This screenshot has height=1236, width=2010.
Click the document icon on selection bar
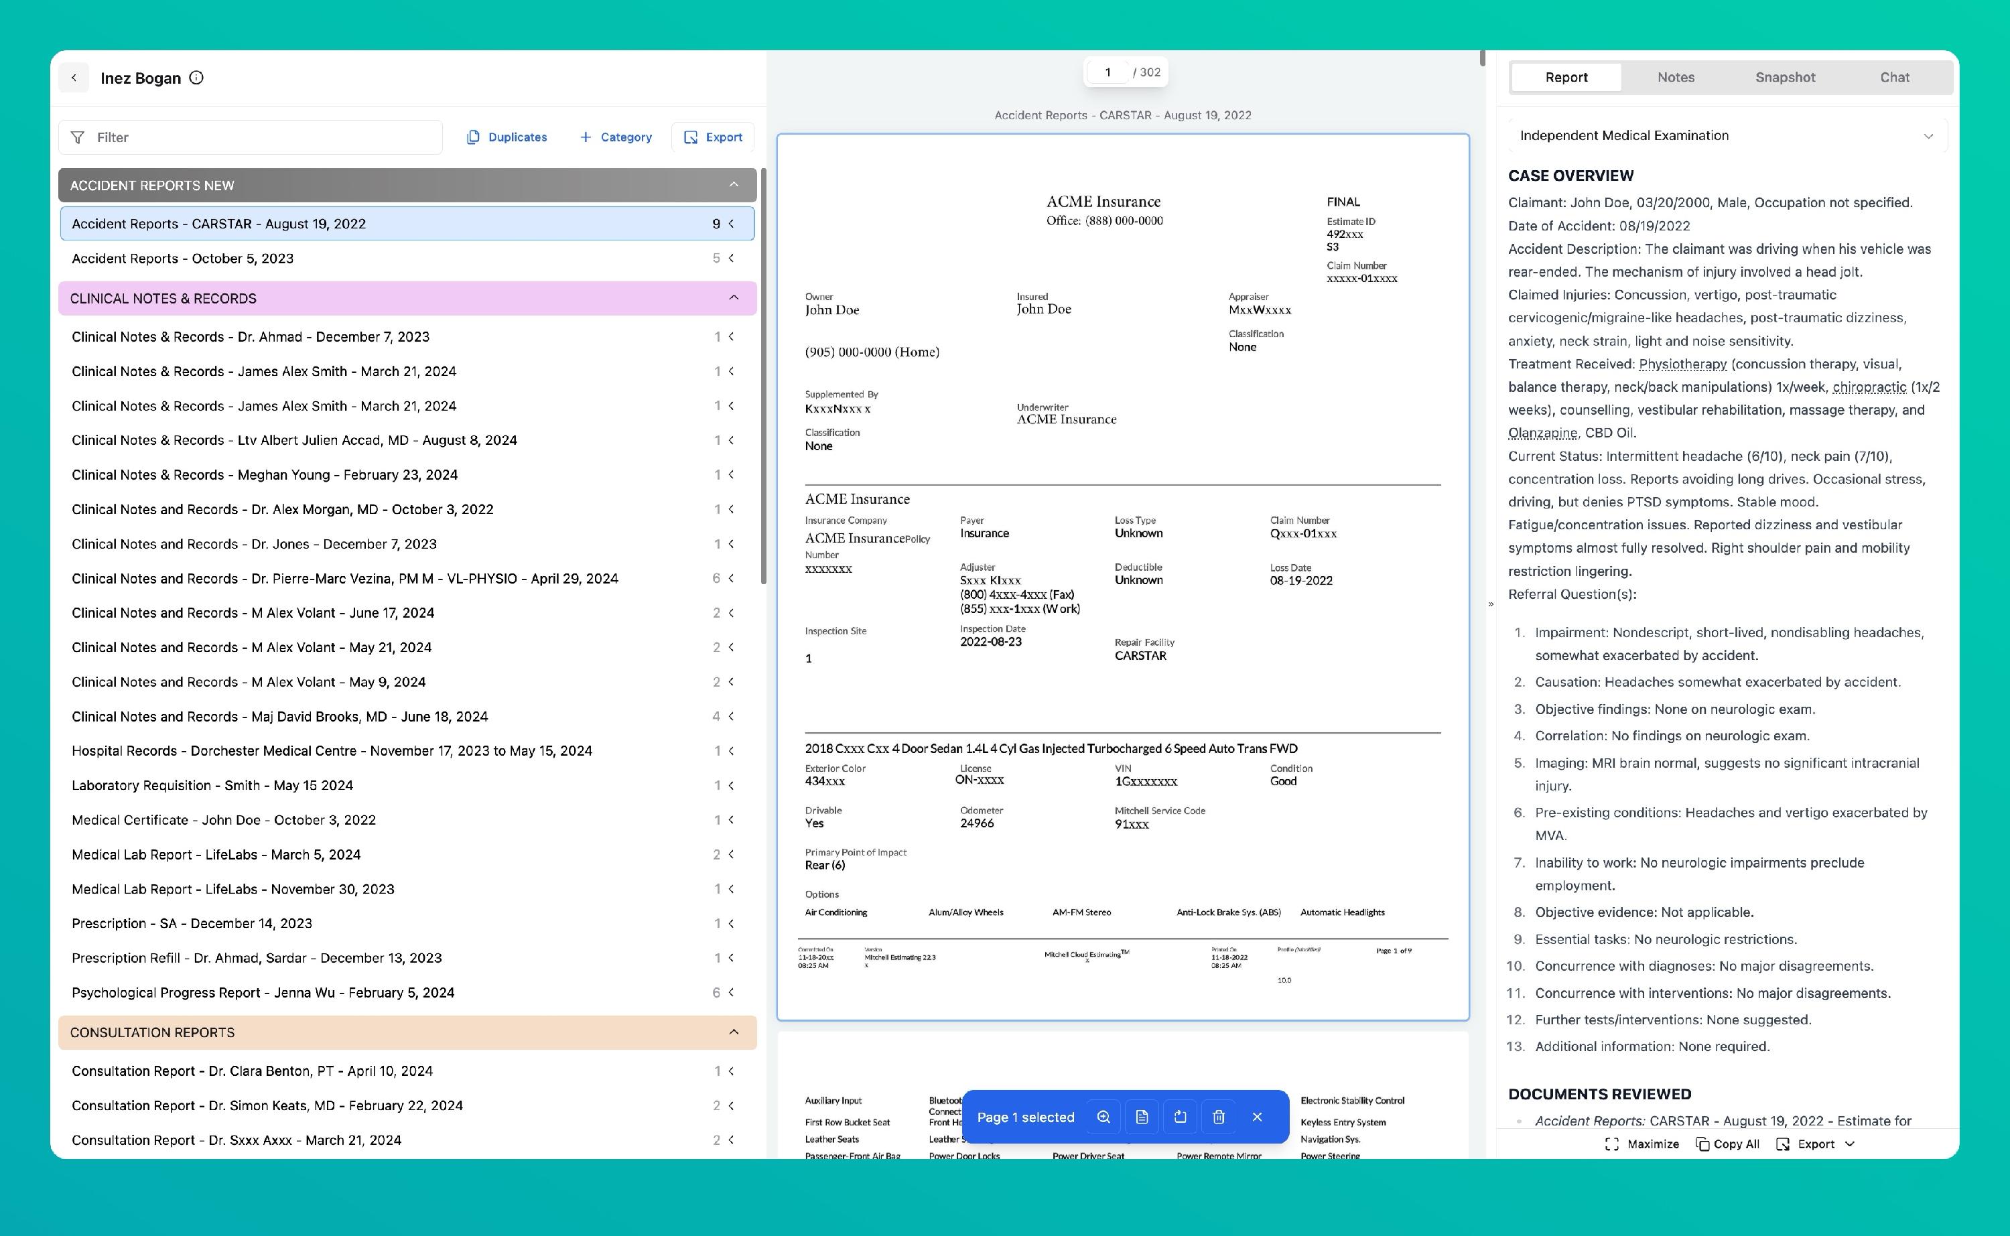click(x=1142, y=1117)
